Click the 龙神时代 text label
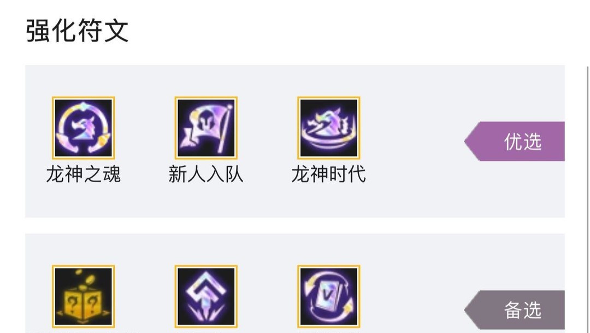The image size is (590, 333). click(328, 174)
